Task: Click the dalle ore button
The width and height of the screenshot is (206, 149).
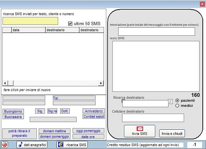Action: (88, 137)
